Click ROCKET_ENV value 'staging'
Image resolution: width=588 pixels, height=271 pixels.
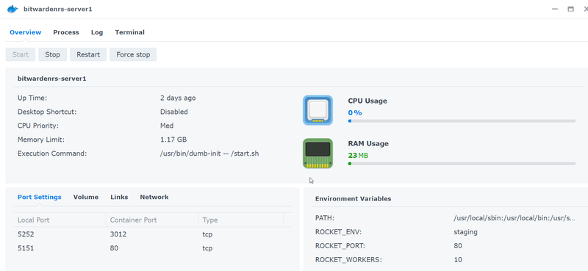[465, 232]
